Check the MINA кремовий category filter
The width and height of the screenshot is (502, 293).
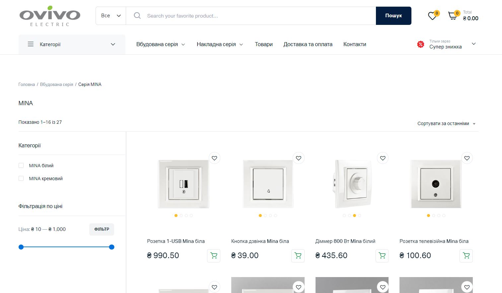pyautogui.click(x=21, y=179)
